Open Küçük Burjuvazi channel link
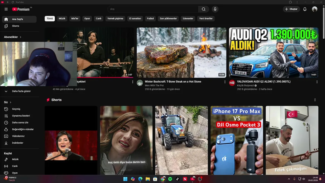The image size is (325, 183). (245, 86)
